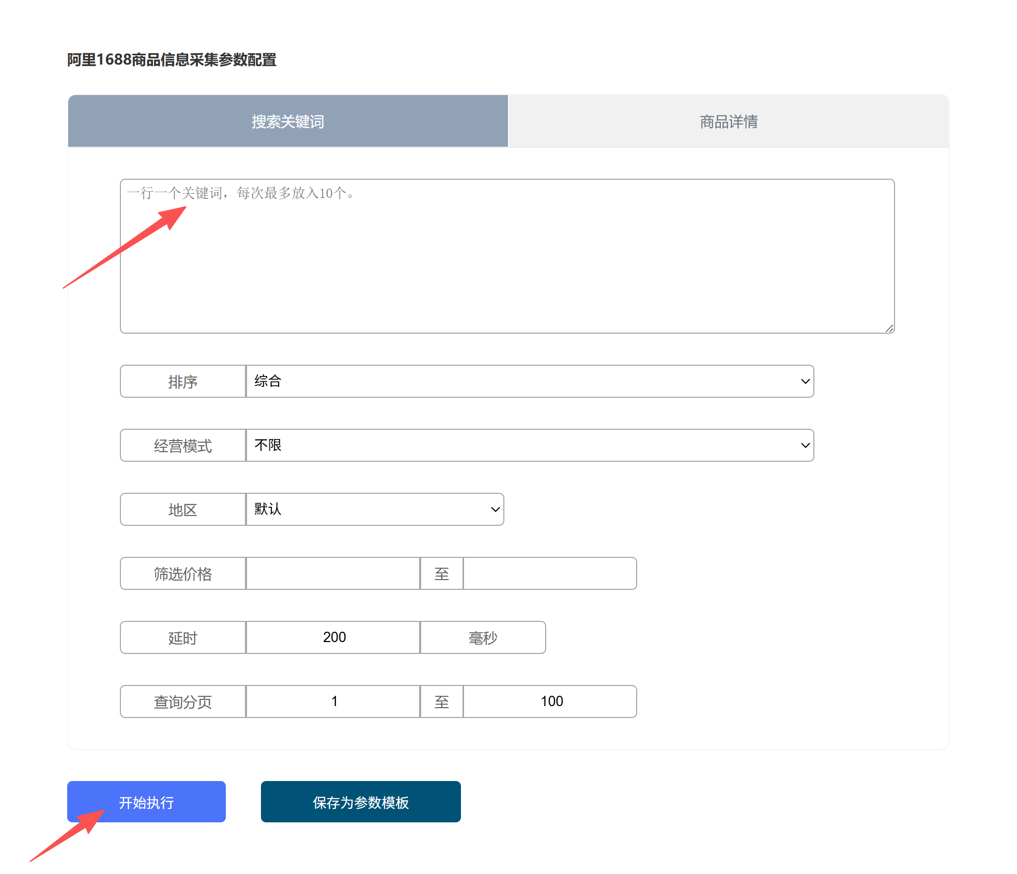Click the 经营模式 label
Image resolution: width=1017 pixels, height=874 pixels.
[183, 445]
